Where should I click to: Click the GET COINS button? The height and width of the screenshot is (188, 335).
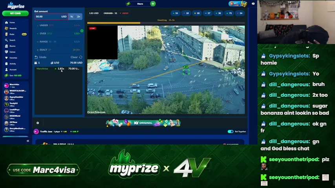click(x=15, y=13)
